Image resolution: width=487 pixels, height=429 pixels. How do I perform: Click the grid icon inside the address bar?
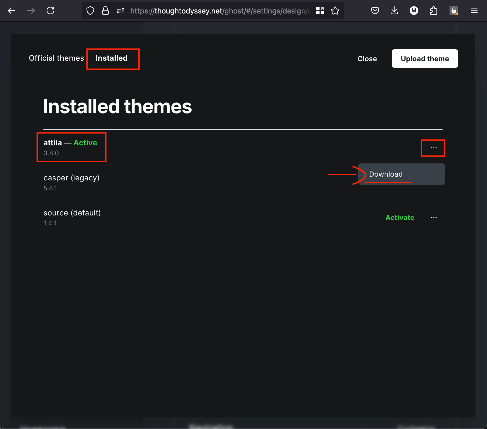point(320,11)
